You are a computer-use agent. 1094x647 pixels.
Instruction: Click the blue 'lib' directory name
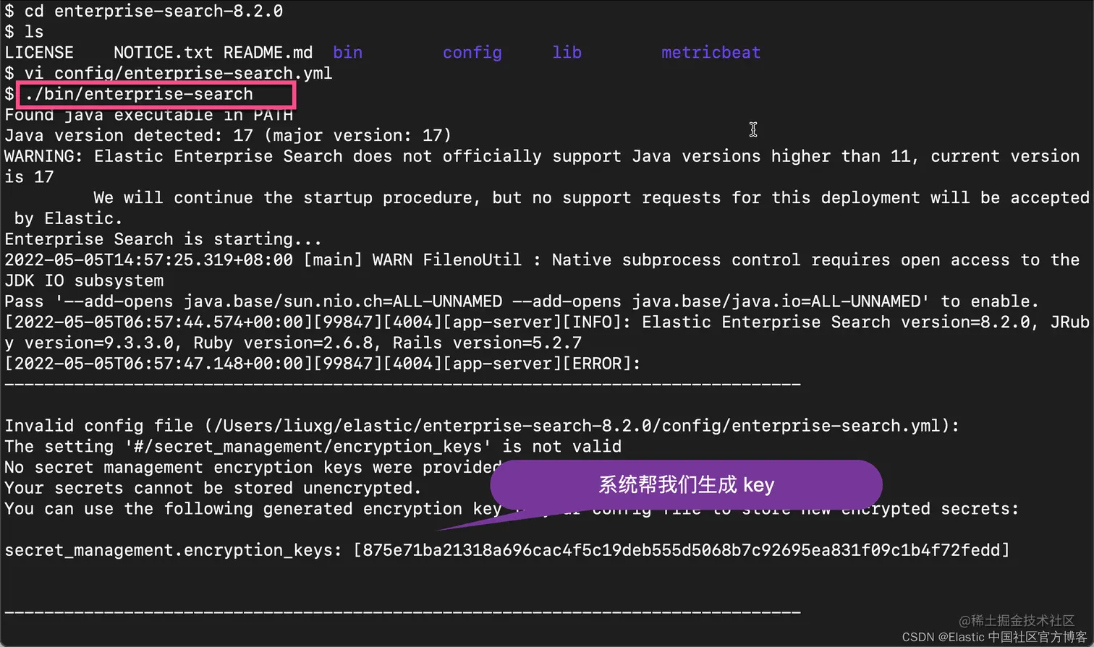click(x=567, y=53)
